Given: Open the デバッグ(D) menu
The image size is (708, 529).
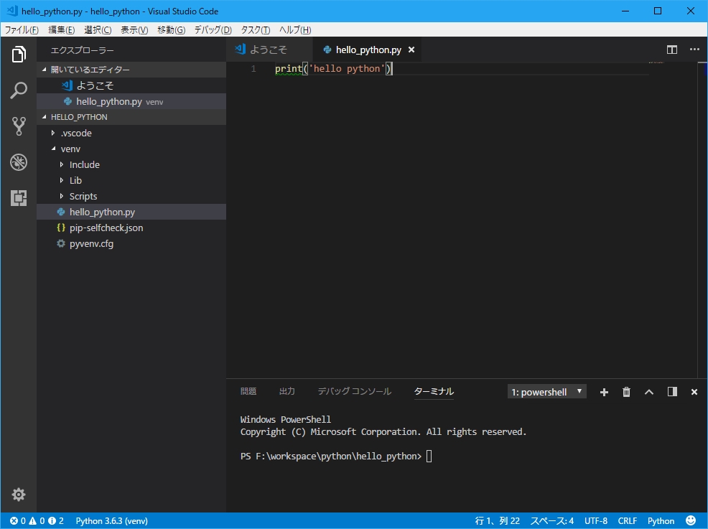Looking at the screenshot, I should 213,30.
